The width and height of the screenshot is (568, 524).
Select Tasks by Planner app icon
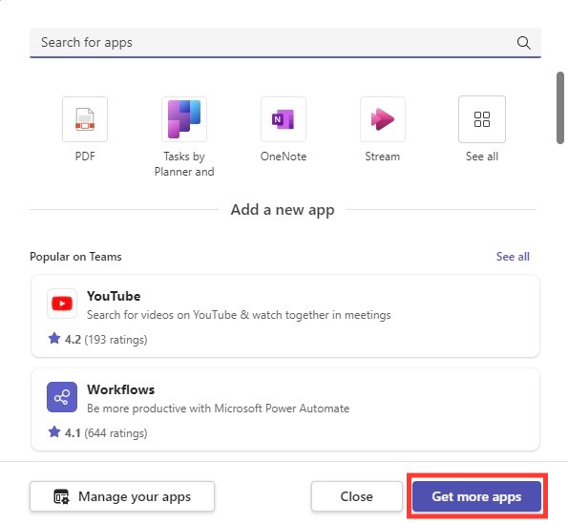(x=184, y=119)
